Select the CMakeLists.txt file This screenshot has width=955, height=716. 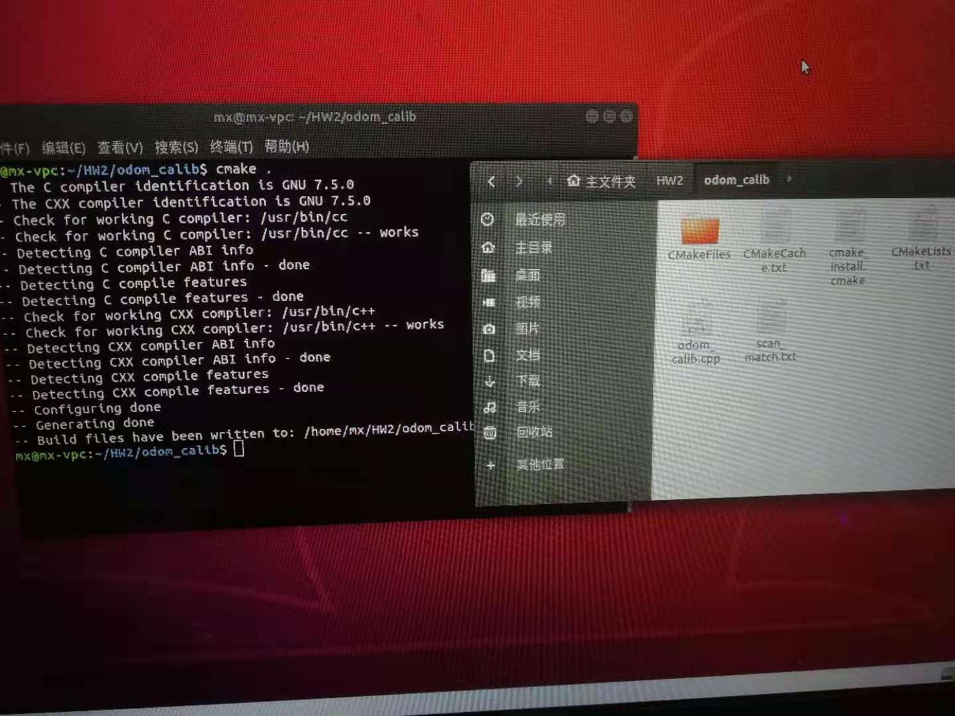922,237
